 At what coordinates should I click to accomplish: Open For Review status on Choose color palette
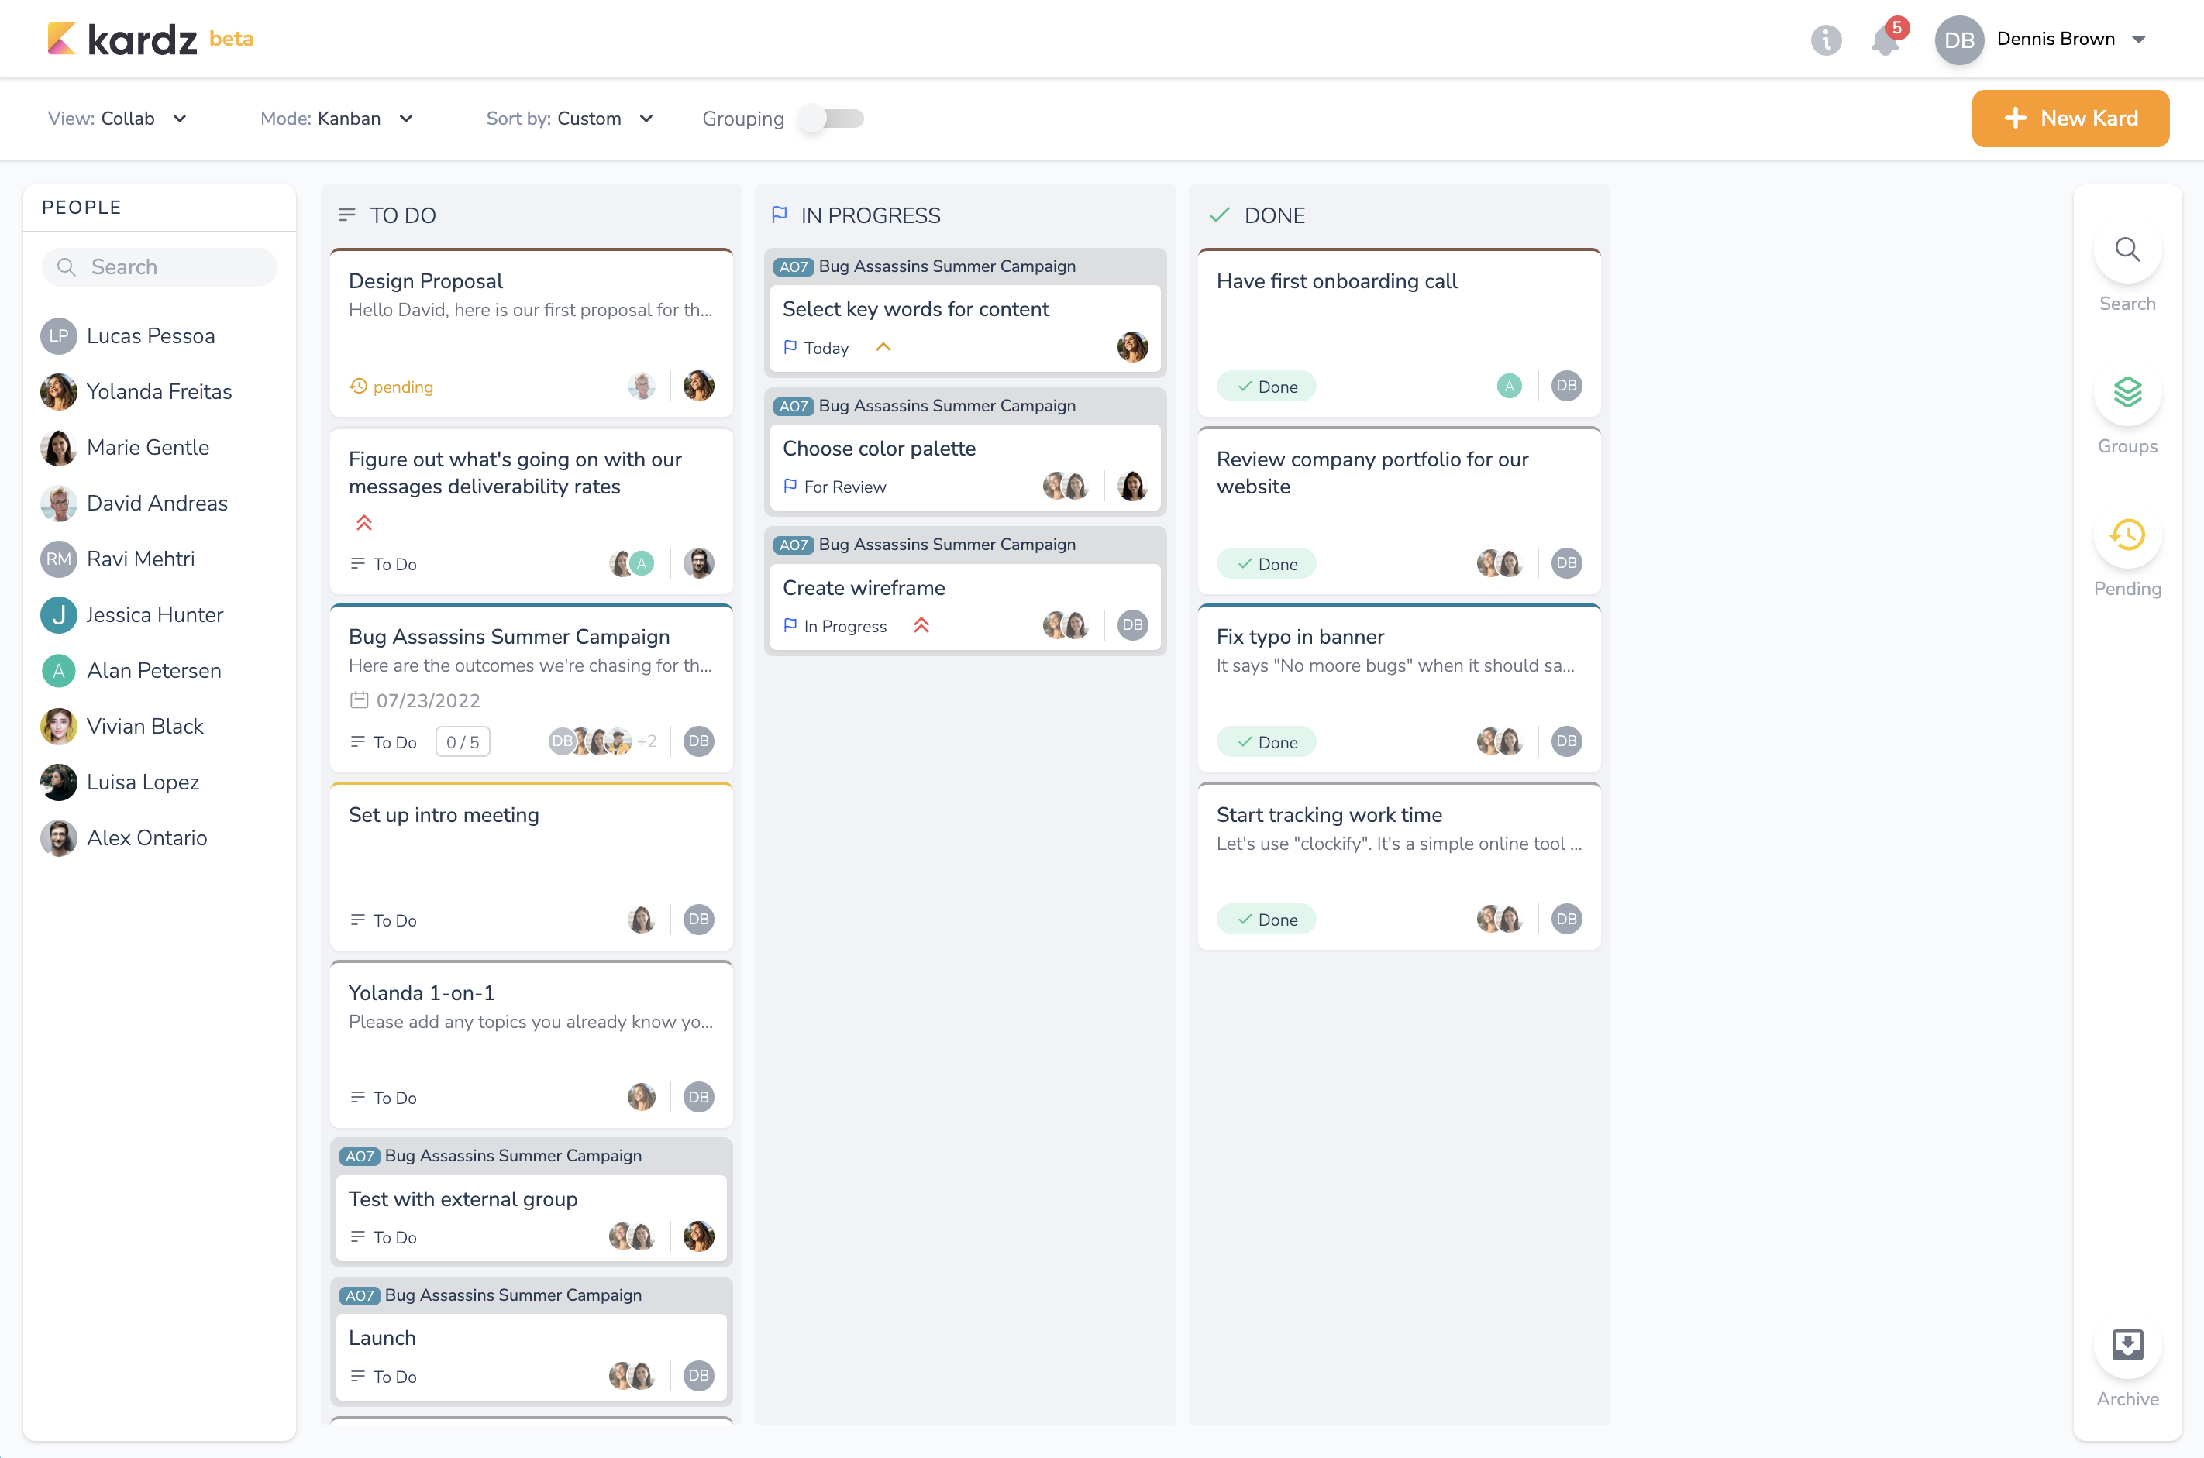click(x=834, y=487)
